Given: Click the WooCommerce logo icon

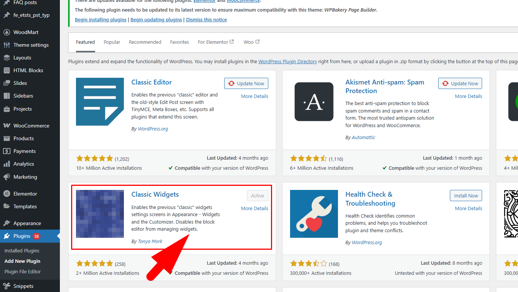Looking at the screenshot, I should pos(7,126).
